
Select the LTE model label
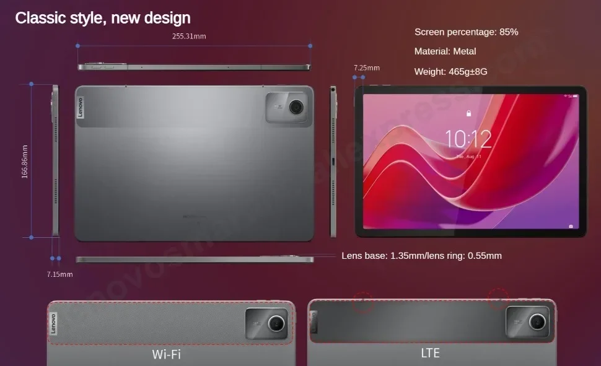(431, 353)
